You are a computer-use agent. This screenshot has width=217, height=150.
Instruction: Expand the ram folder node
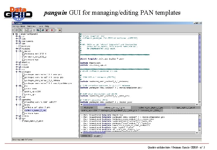pos(17,97)
